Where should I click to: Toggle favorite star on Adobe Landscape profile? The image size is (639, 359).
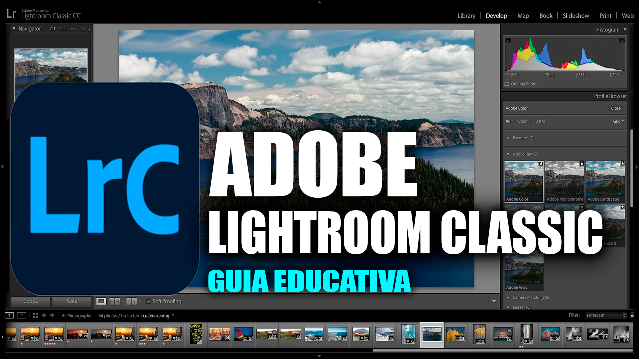(x=622, y=163)
